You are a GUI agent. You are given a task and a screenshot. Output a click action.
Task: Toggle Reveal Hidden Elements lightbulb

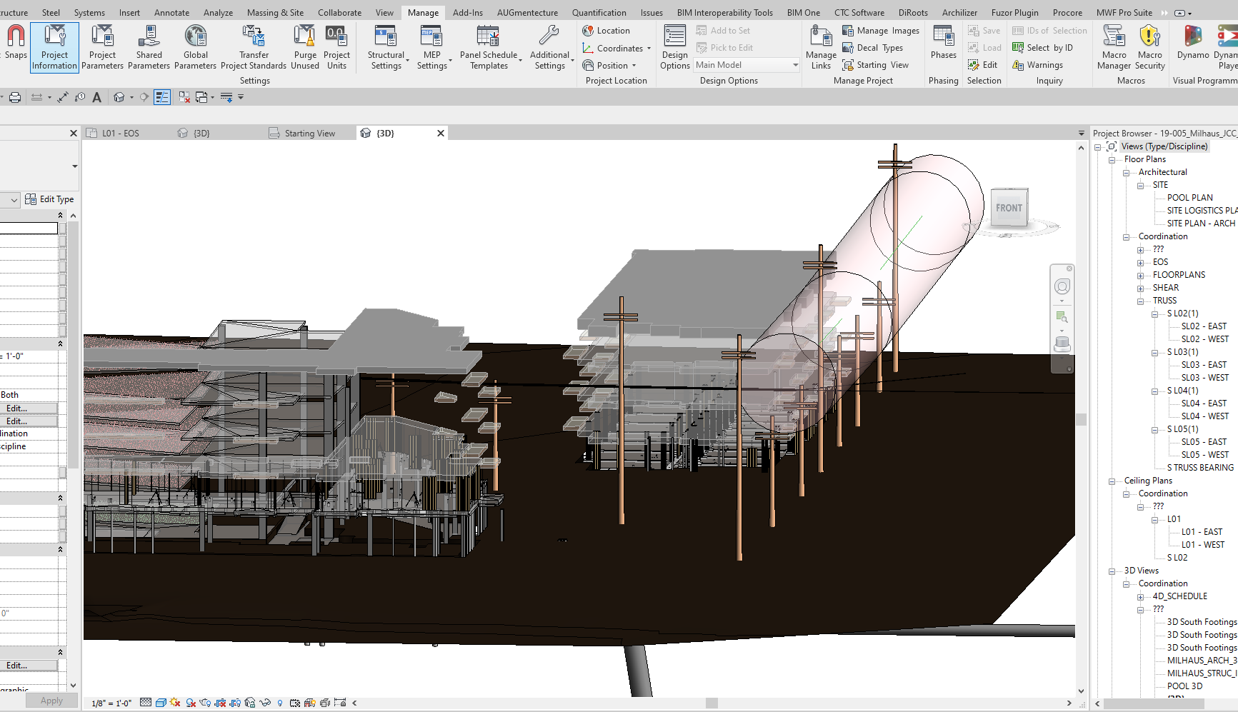280,703
